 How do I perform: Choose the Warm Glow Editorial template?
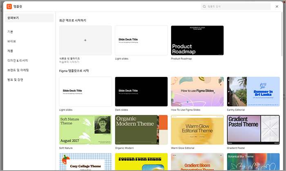tap(197, 130)
